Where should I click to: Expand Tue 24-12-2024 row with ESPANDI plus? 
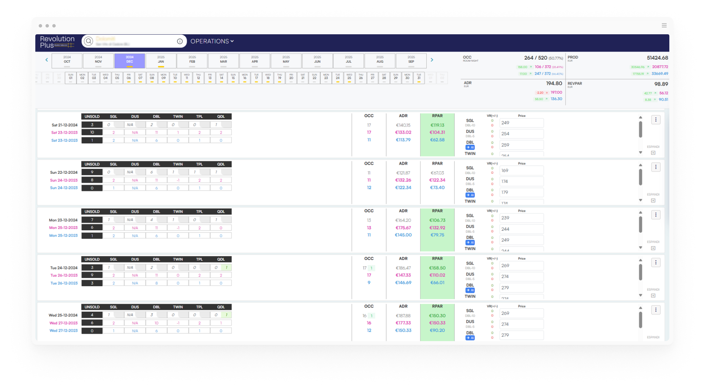[x=653, y=296]
